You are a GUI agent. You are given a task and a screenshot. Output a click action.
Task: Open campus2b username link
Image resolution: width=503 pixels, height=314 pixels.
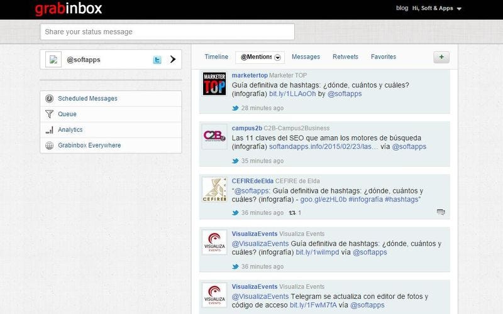tap(246, 128)
